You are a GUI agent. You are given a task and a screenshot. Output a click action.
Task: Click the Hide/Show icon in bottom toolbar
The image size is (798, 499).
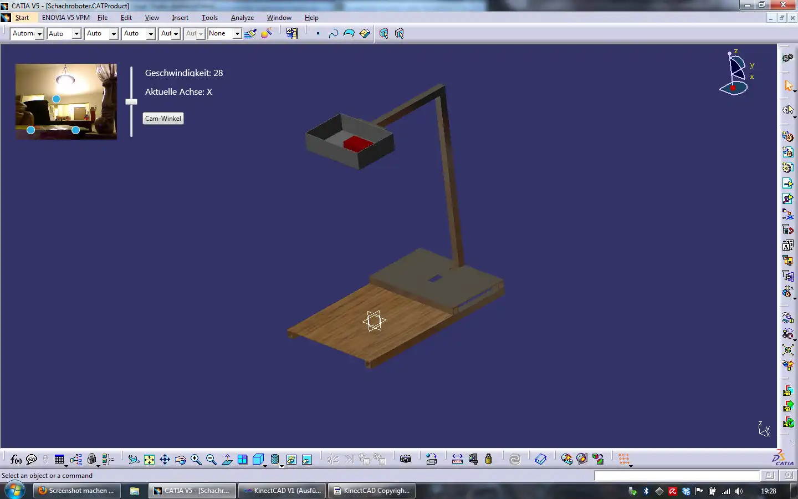tap(291, 459)
